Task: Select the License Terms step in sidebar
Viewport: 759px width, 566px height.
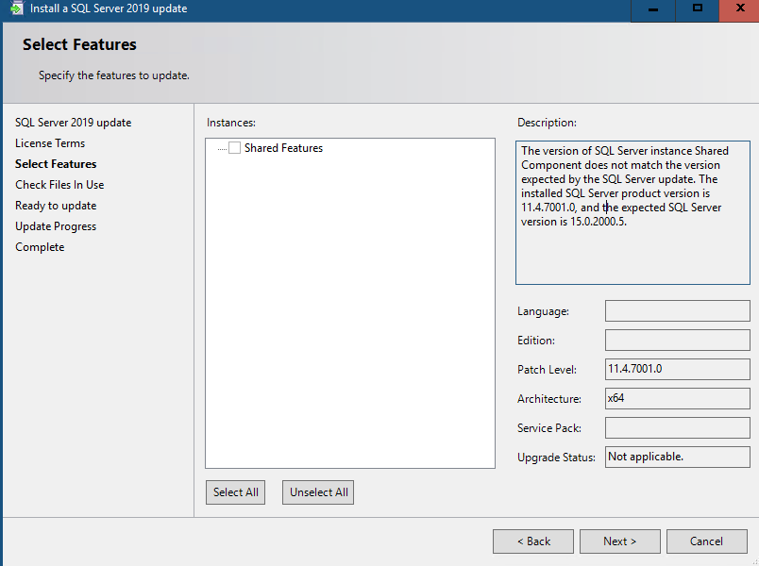Action: [50, 142]
